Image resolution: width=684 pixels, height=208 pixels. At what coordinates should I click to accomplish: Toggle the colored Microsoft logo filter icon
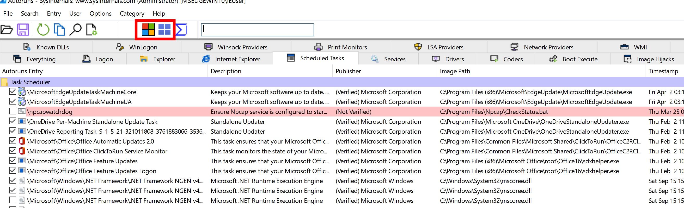tap(148, 29)
